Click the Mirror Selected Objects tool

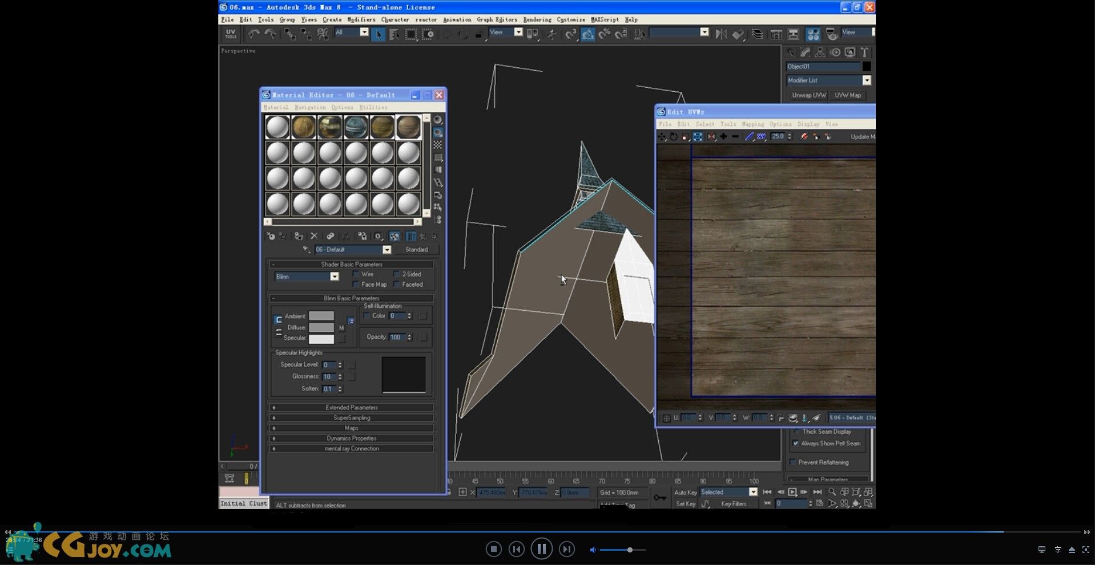pyautogui.click(x=721, y=34)
